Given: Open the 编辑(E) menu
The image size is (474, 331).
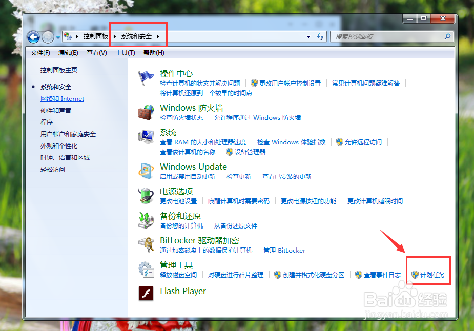Looking at the screenshot, I should point(68,53).
